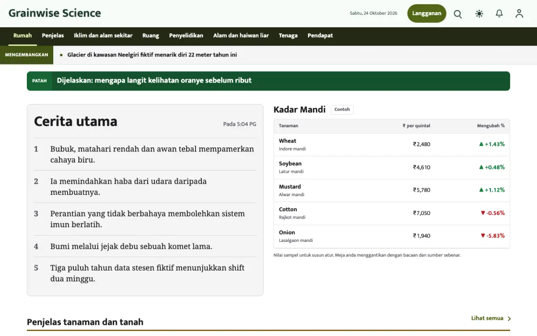Image resolution: width=537 pixels, height=336 pixels.
Task: Click the PATAH breaking label
Action: (x=39, y=81)
